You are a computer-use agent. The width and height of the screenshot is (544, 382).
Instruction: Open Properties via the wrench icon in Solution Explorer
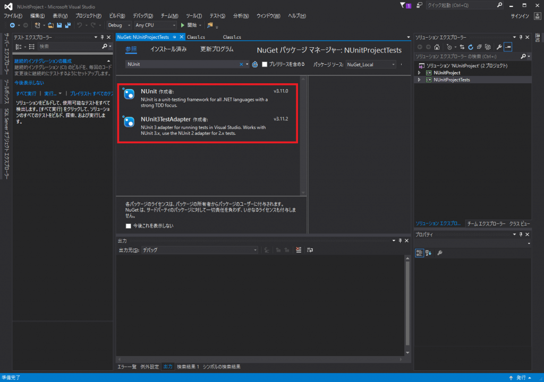pos(499,47)
